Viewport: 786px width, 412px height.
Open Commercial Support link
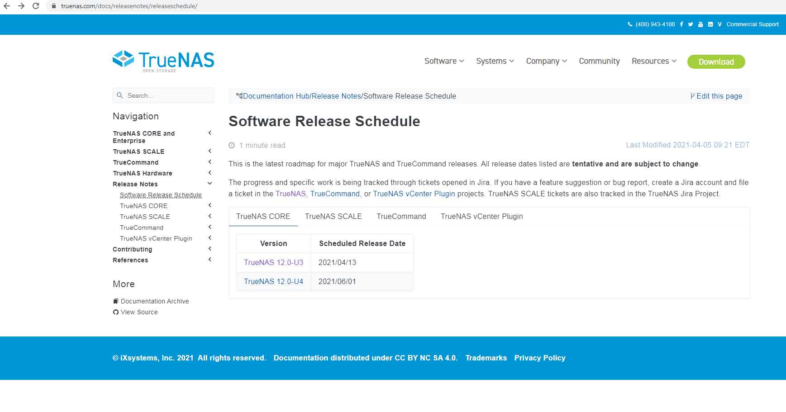753,24
